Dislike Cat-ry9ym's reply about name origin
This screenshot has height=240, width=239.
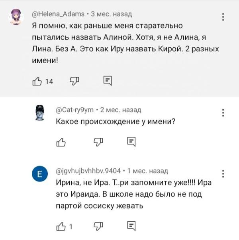tap(99, 141)
